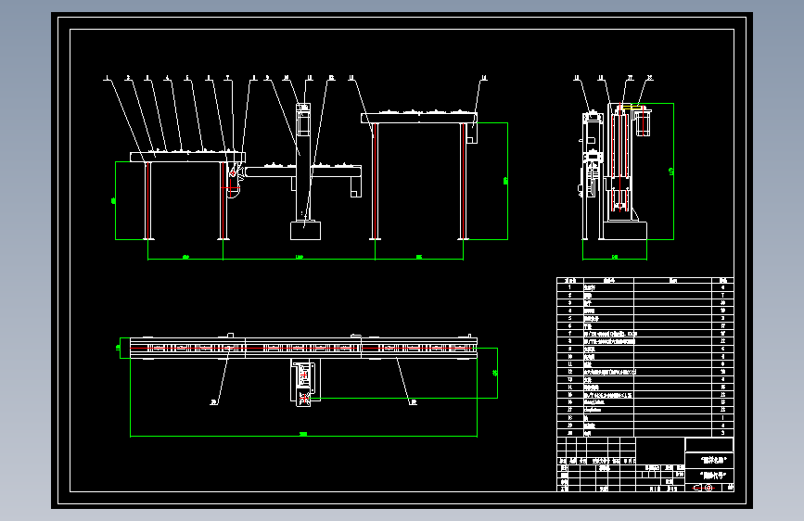Select row 5 in the parts list
Screen dimensions: 804x521
(x=645, y=319)
